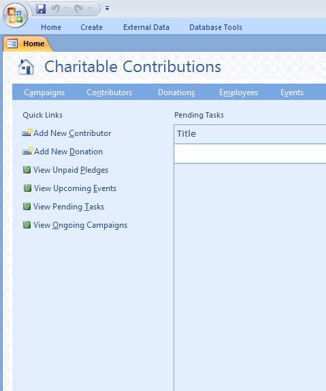Go to the Donations section
The image size is (326, 391).
tap(176, 92)
